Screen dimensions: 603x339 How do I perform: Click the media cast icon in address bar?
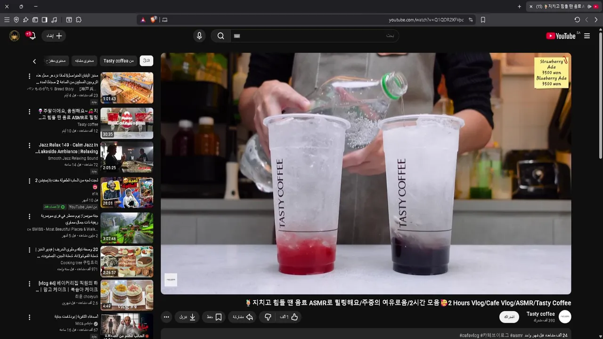[164, 20]
